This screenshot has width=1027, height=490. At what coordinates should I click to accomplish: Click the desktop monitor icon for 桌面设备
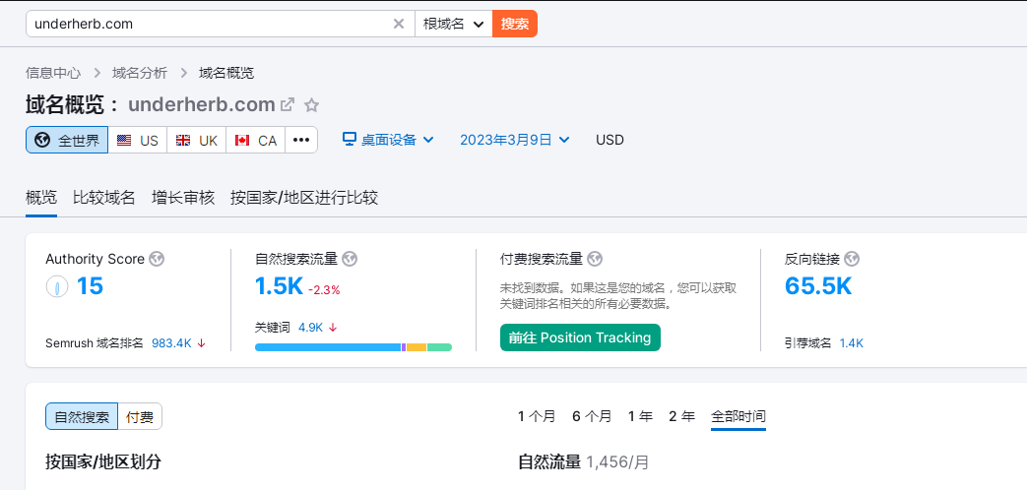[x=350, y=139]
